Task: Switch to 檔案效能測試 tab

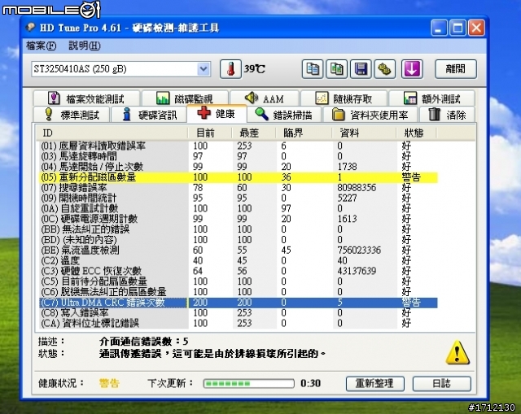Action: tap(86, 98)
